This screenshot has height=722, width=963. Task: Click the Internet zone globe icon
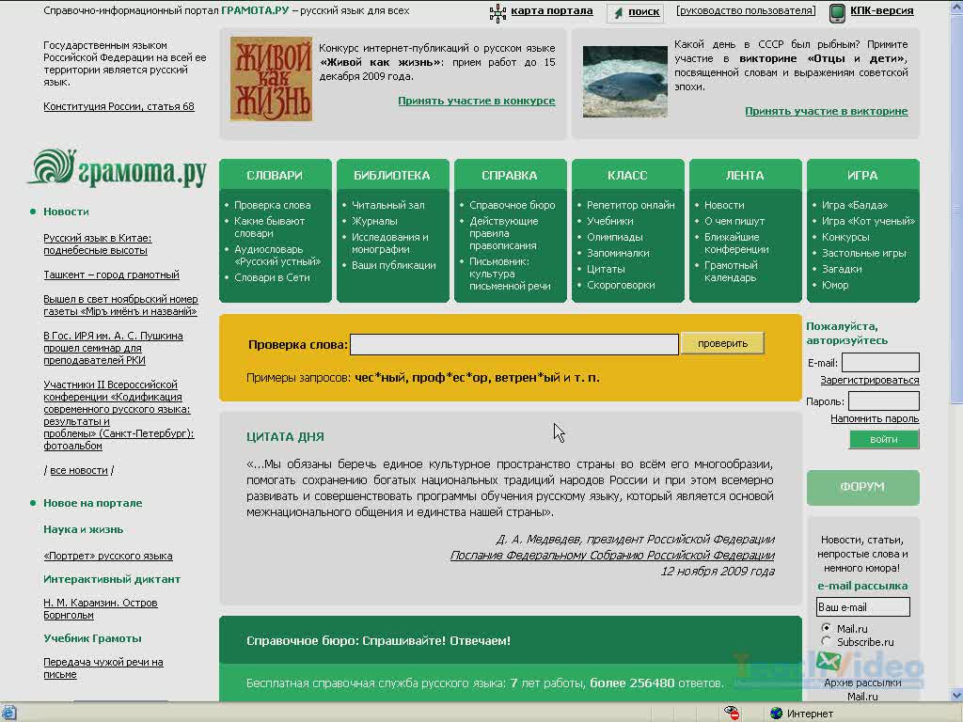tap(777, 714)
